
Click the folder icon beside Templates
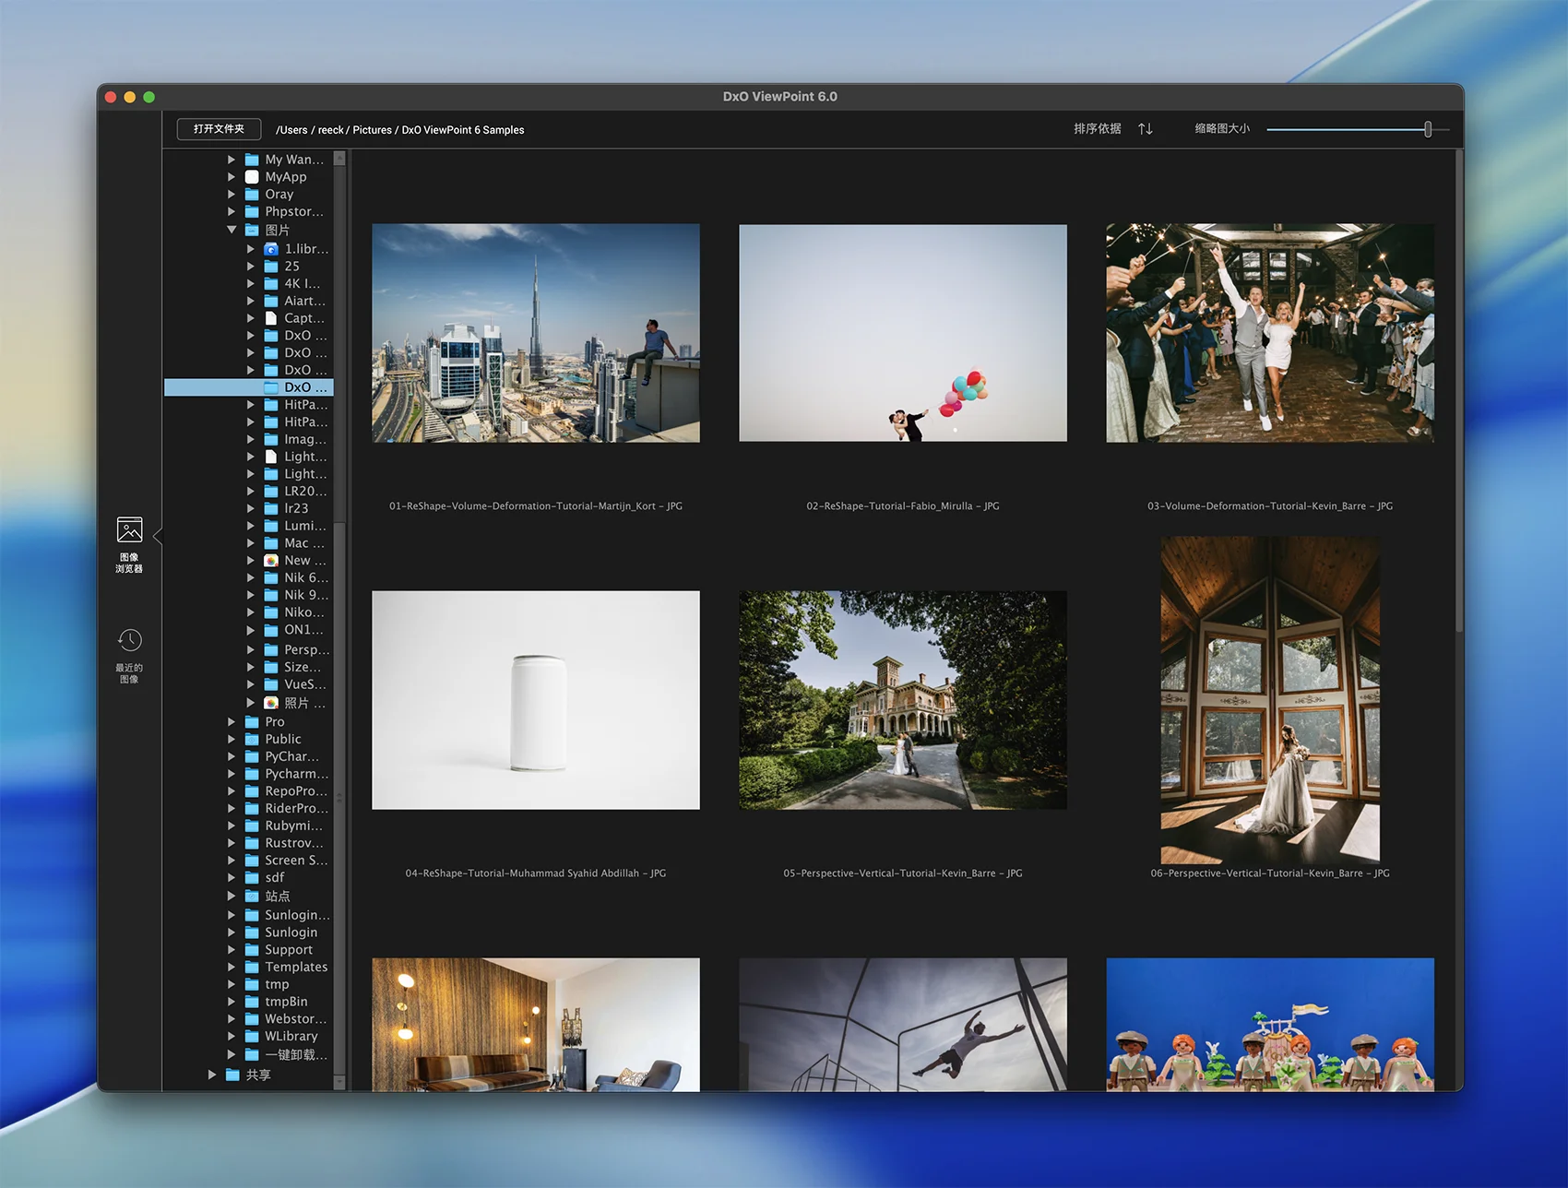pos(252,967)
